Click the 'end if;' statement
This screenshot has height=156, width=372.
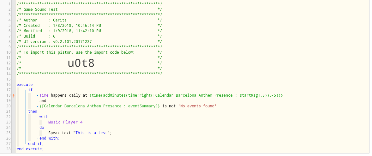click(x=36, y=143)
